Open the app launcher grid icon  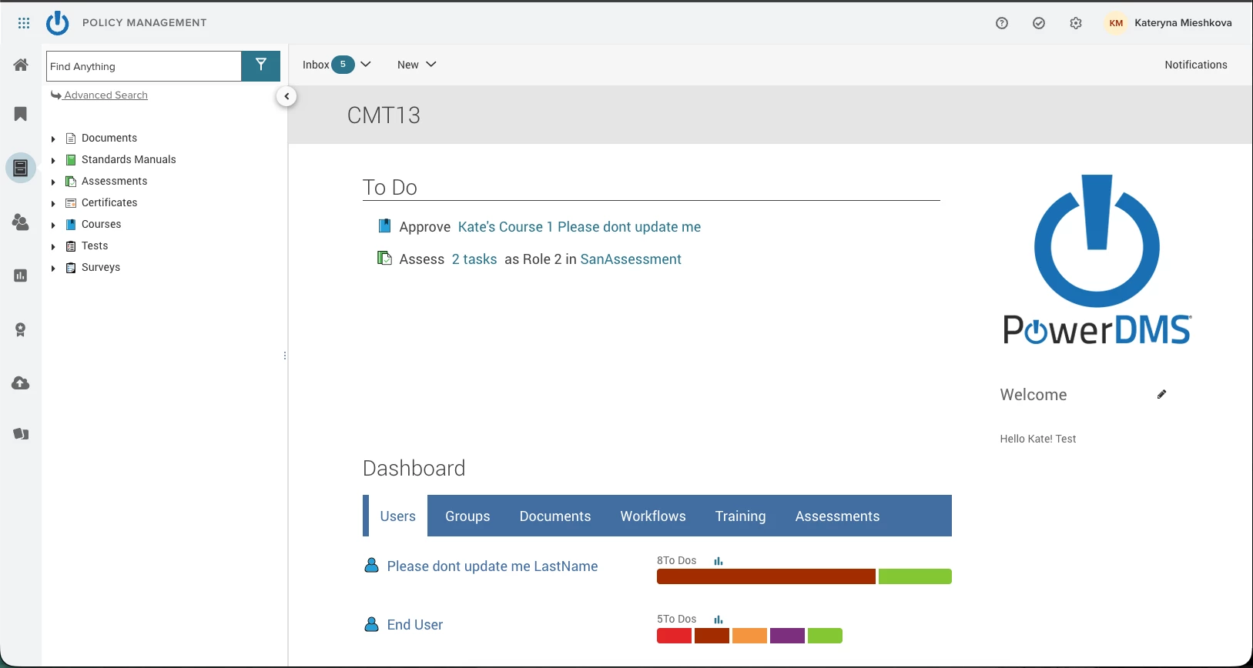click(24, 23)
